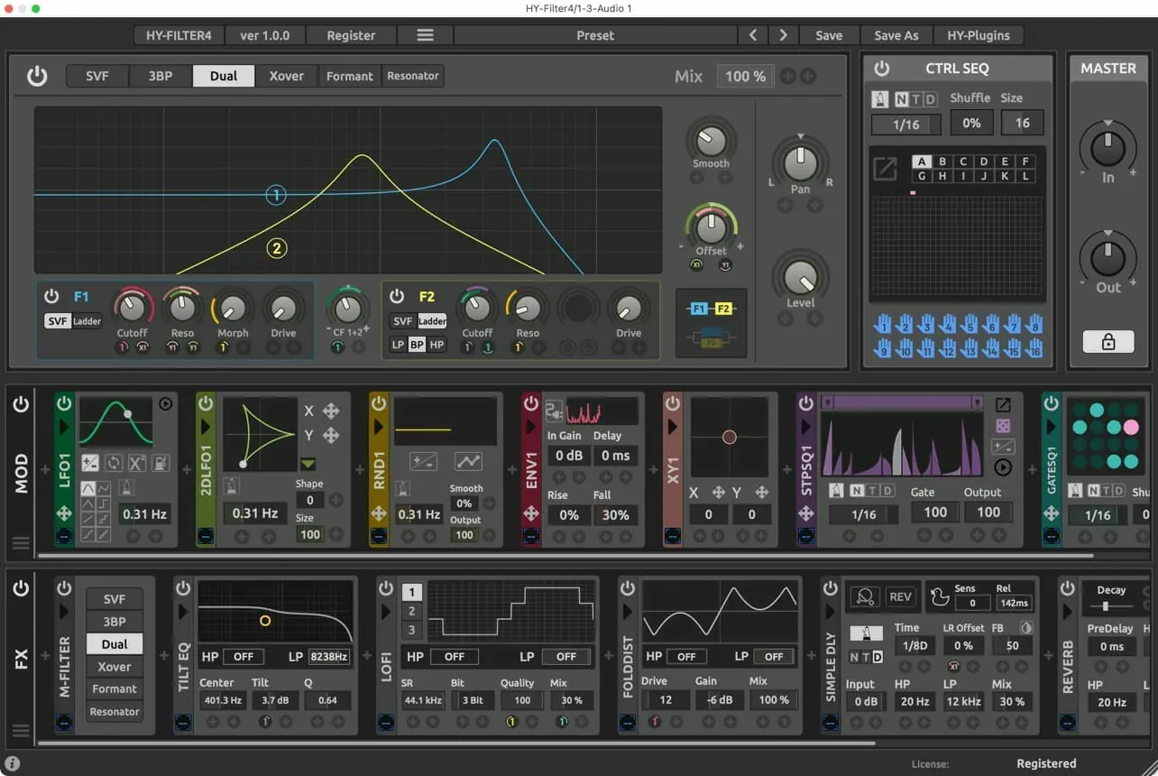Select the Xover filter tab
This screenshot has height=776, width=1158.
coord(286,76)
